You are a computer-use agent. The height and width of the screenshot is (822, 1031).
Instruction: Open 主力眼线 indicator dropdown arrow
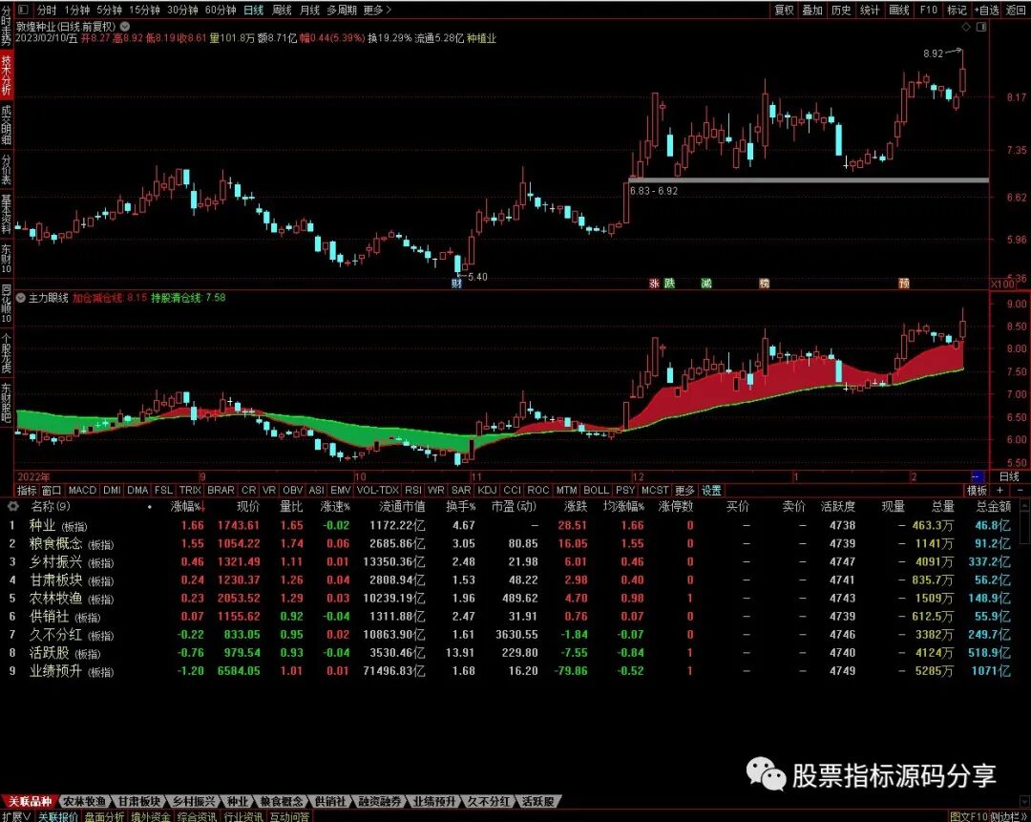[x=21, y=298]
